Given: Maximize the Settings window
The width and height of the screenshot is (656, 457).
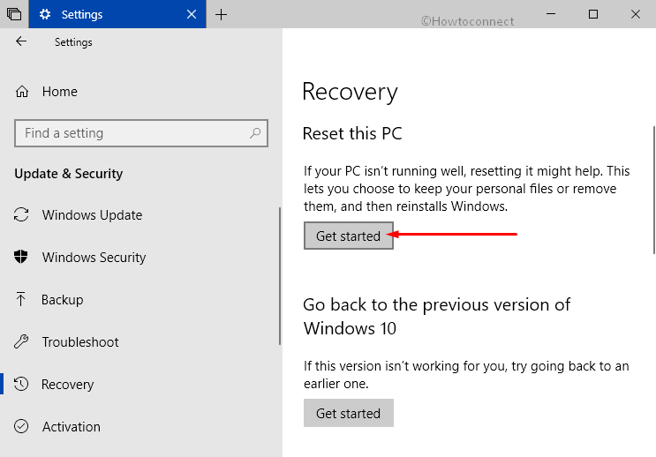Looking at the screenshot, I should click(592, 14).
